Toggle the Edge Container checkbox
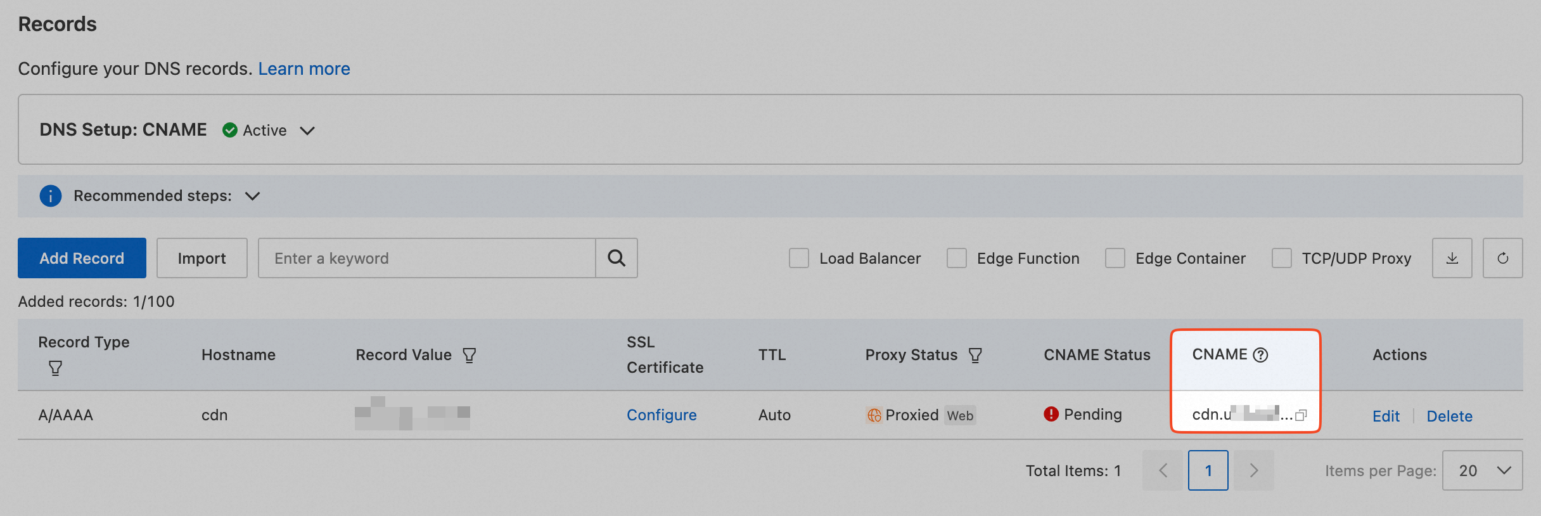1541x516 pixels. click(1115, 258)
